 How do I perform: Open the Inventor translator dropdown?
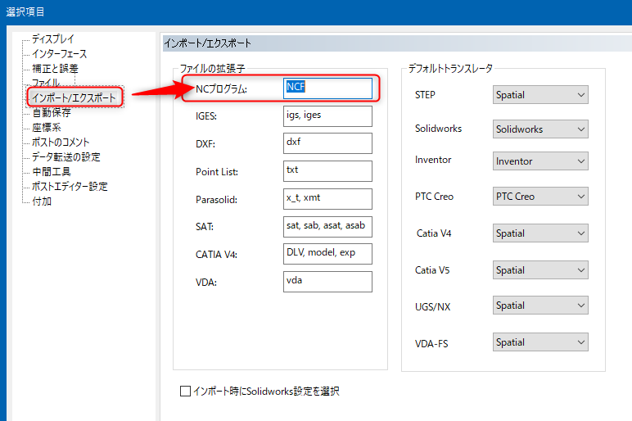point(540,161)
